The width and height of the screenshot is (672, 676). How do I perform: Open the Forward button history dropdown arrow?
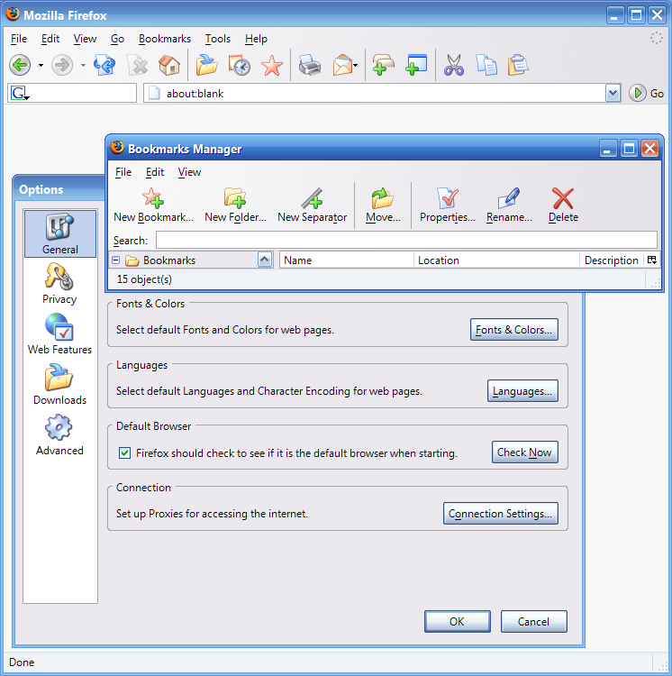click(83, 66)
